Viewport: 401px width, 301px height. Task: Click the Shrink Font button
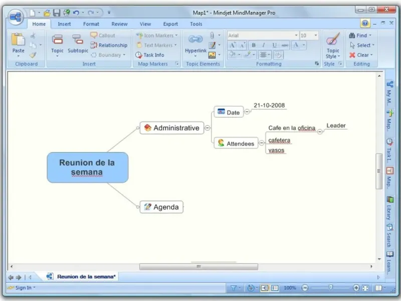click(x=242, y=45)
